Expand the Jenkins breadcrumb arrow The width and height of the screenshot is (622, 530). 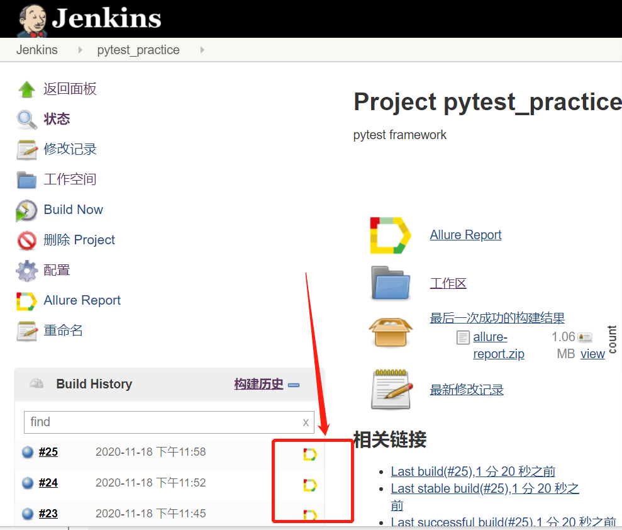(x=81, y=50)
